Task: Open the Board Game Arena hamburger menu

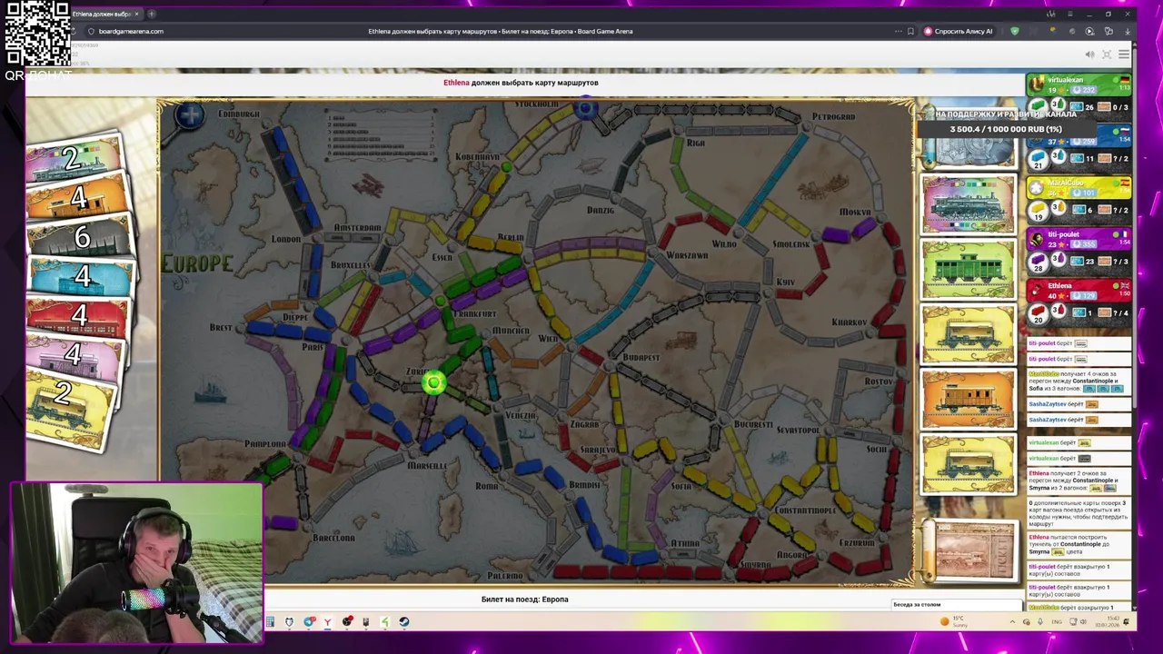Action: point(1124,54)
